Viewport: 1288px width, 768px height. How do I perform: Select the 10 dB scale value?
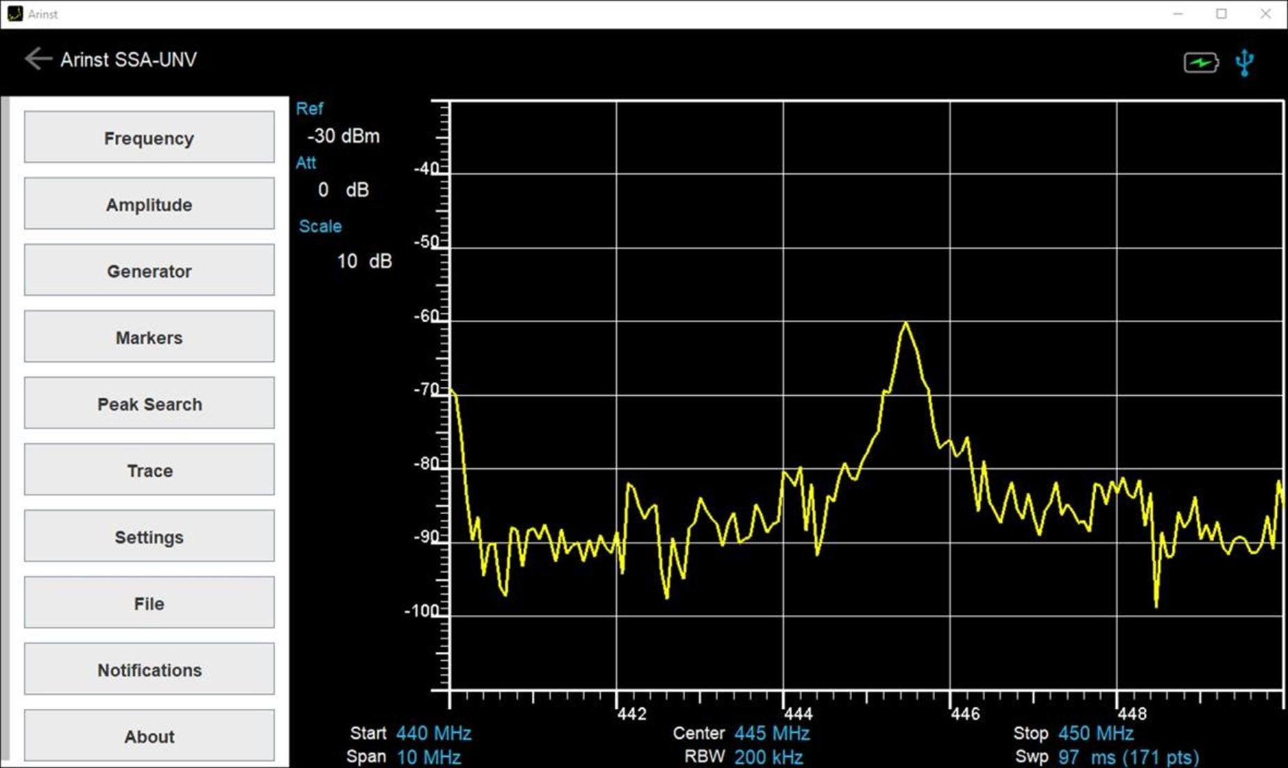coord(364,261)
